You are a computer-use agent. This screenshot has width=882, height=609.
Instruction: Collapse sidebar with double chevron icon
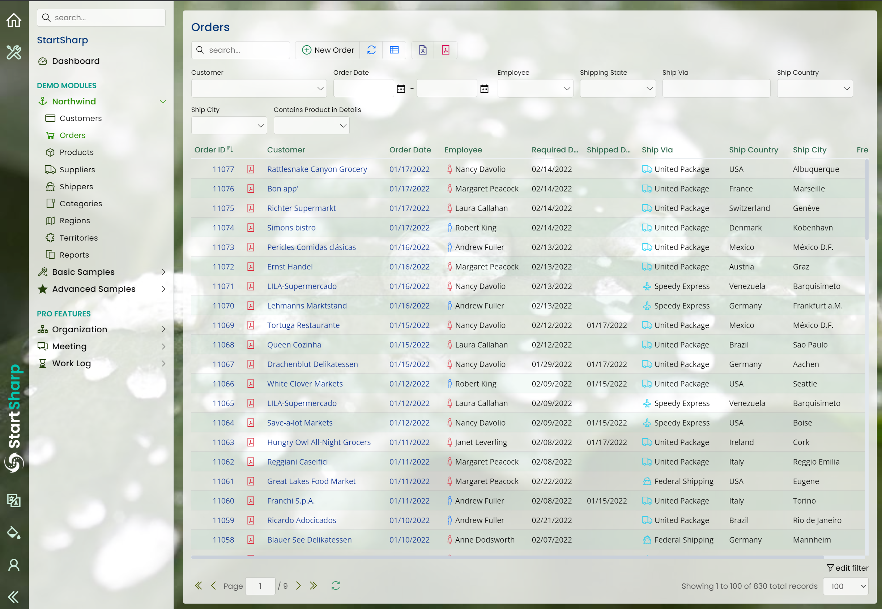tap(14, 596)
